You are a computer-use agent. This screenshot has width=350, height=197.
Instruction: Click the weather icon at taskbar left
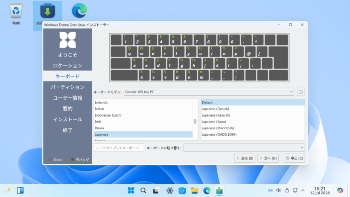pyautogui.click(x=8, y=190)
